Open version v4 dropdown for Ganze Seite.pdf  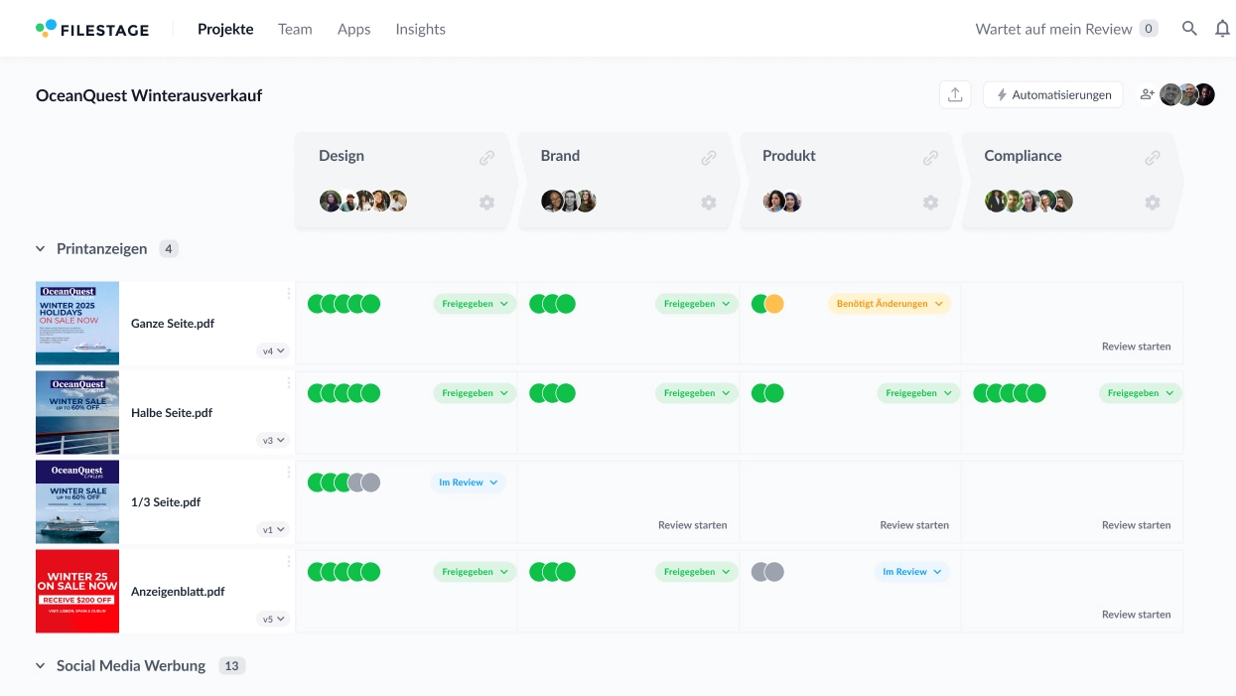(x=273, y=350)
